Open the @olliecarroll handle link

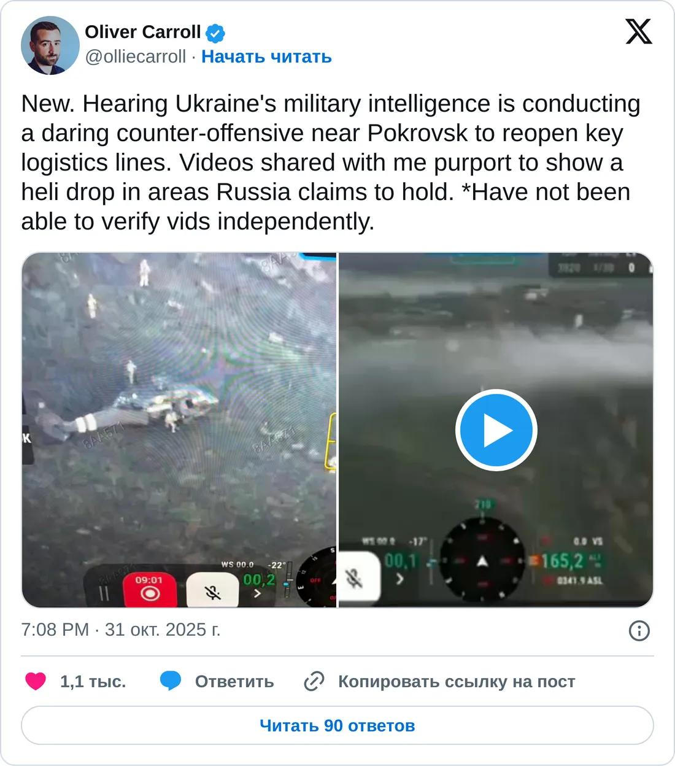pyautogui.click(x=136, y=56)
